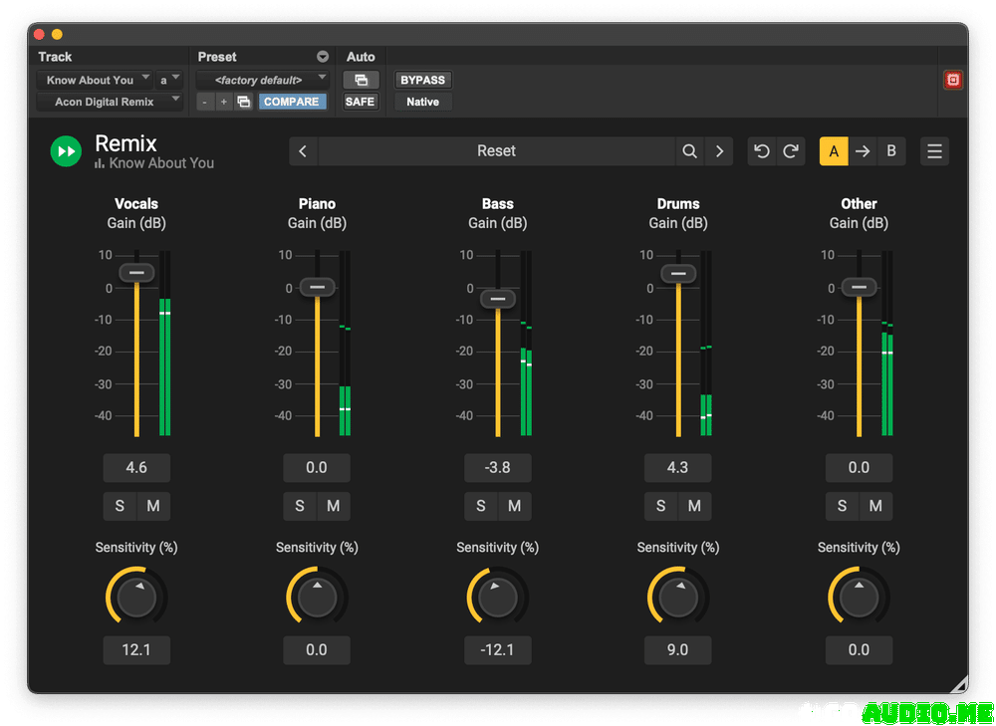The height and width of the screenshot is (726, 996).
Task: Click the preset copy settings icon
Action: [243, 102]
